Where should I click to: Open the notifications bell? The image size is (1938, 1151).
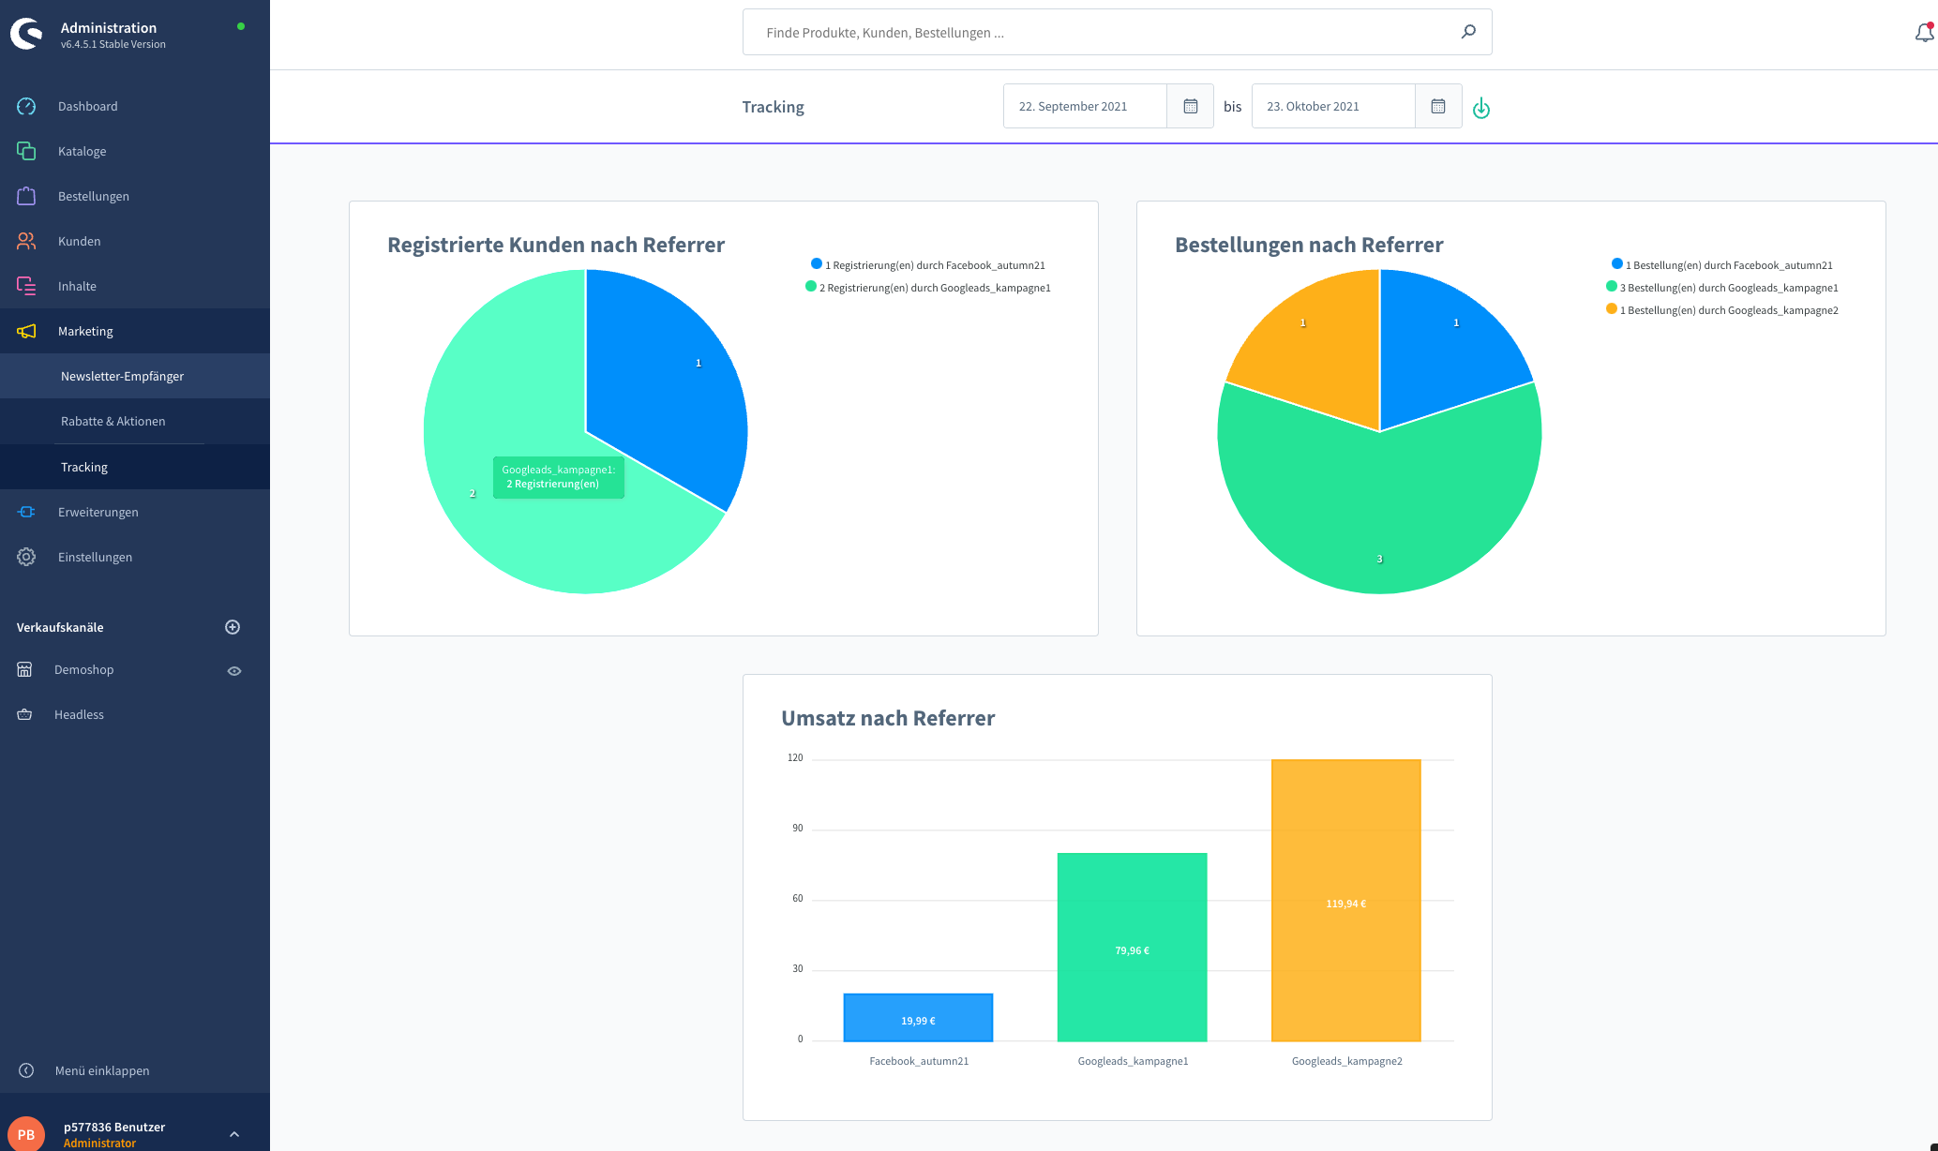coord(1924,33)
